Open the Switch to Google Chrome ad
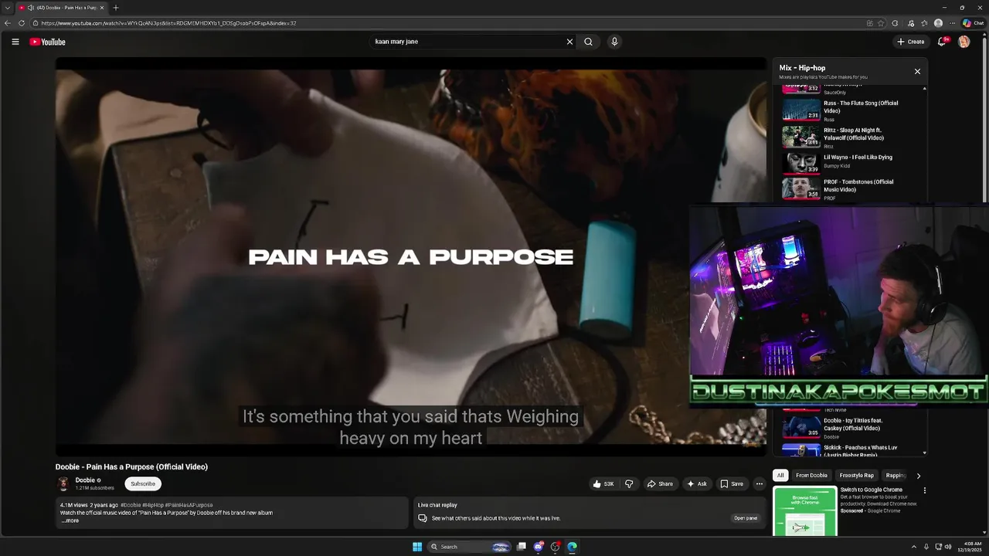The width and height of the screenshot is (989, 556). click(872, 490)
